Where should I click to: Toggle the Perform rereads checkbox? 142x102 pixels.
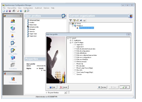point(75,61)
